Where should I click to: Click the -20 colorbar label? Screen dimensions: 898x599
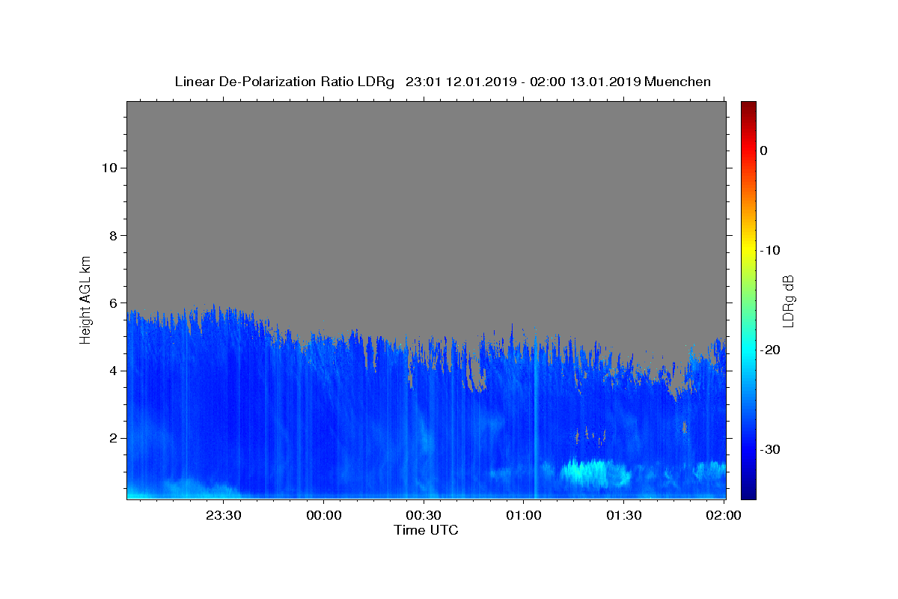coord(770,350)
